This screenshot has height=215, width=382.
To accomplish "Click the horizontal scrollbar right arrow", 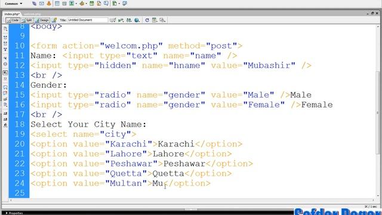I will tap(374, 200).
